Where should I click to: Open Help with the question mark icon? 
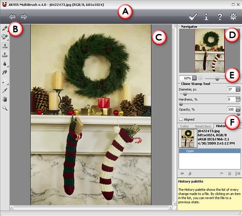pos(220,17)
